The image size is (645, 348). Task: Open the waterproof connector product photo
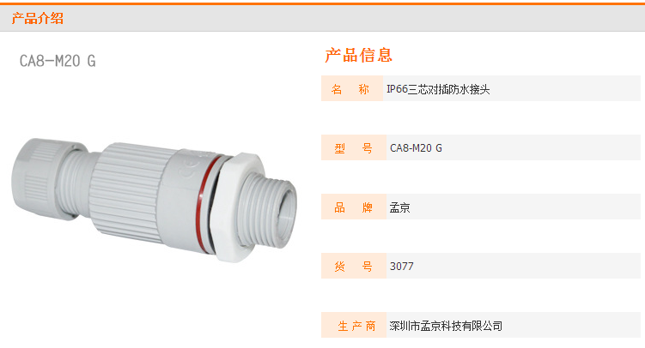click(x=155, y=201)
